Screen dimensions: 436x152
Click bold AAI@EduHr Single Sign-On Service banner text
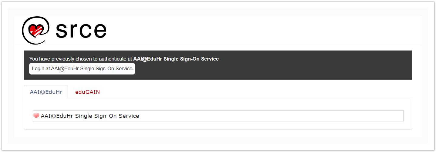[x=176, y=59]
